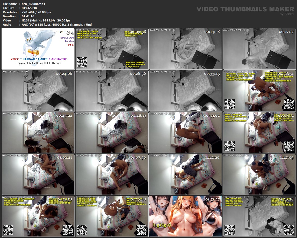
Task: Open the thumbnail stamped 00:53:02
Action: coord(185,132)
